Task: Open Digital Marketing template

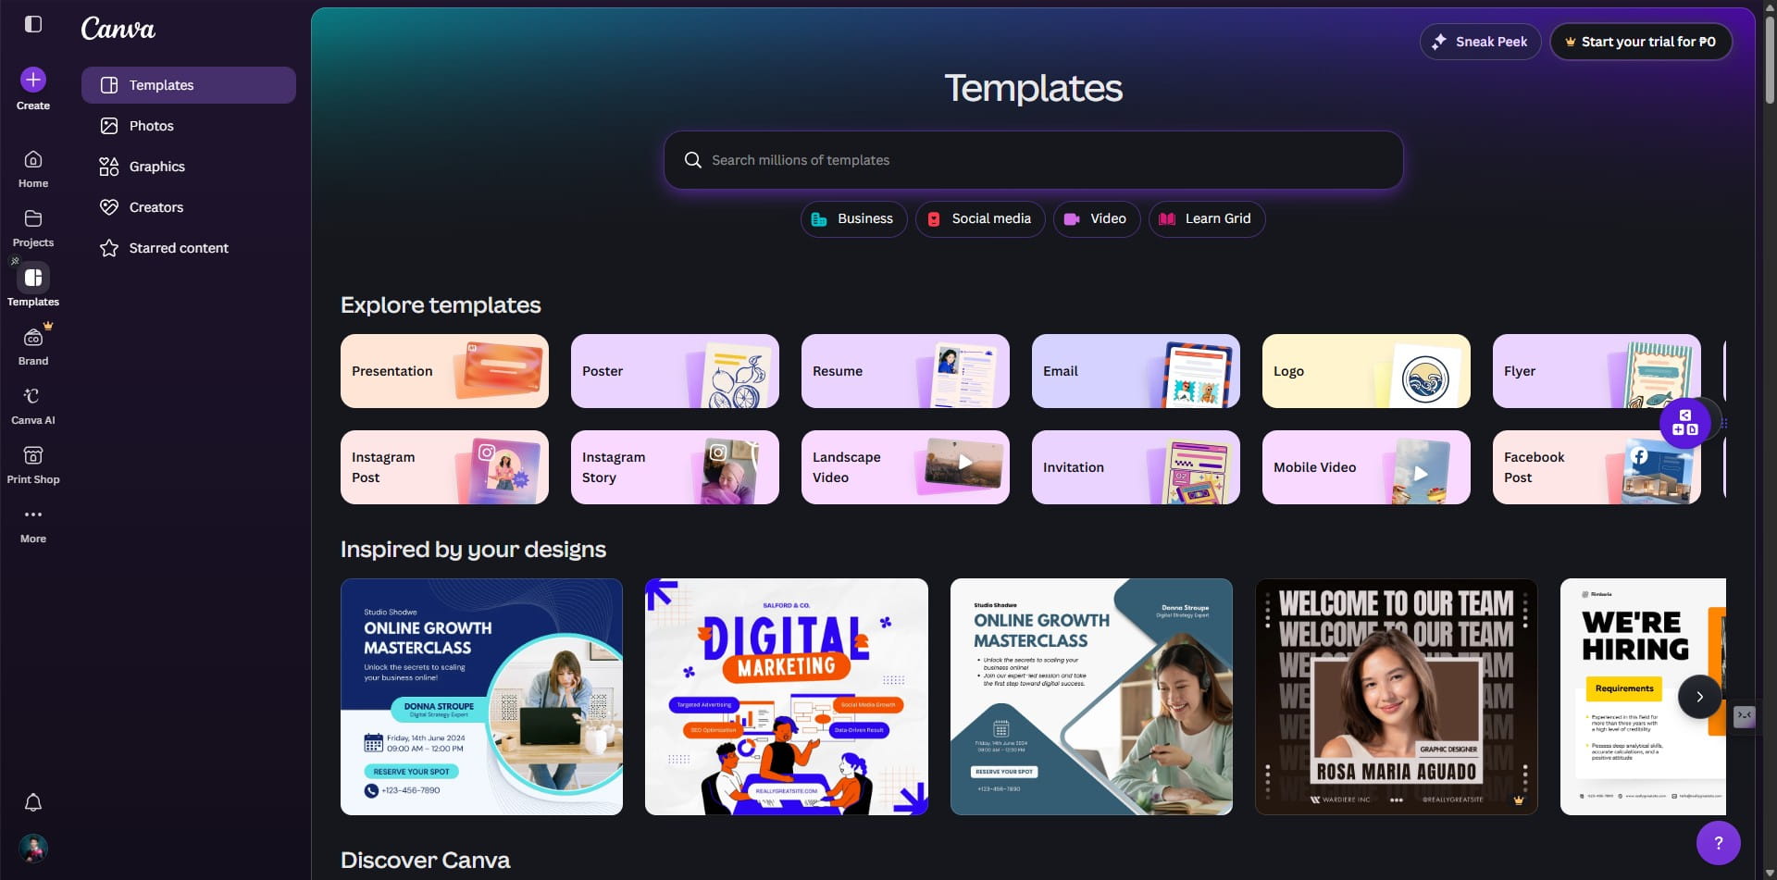Action: (x=787, y=697)
